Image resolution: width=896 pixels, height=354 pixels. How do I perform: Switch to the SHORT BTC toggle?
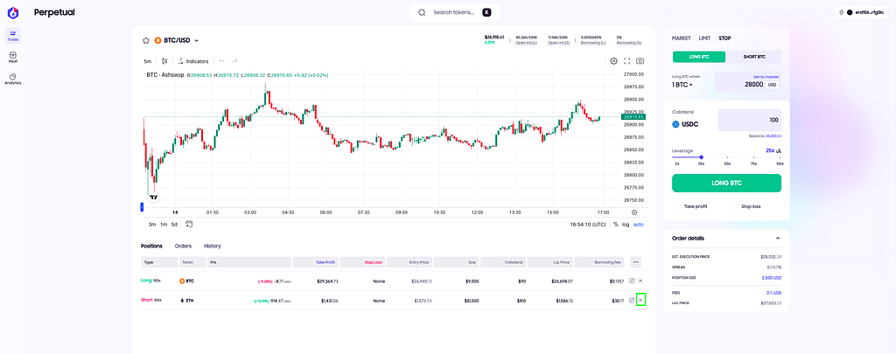[753, 57]
